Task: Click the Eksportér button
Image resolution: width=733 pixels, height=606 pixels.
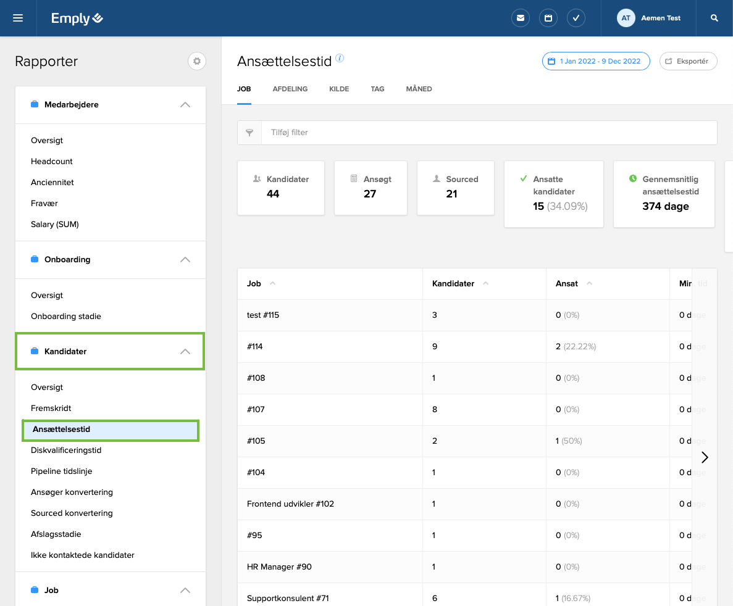Action: click(x=688, y=61)
